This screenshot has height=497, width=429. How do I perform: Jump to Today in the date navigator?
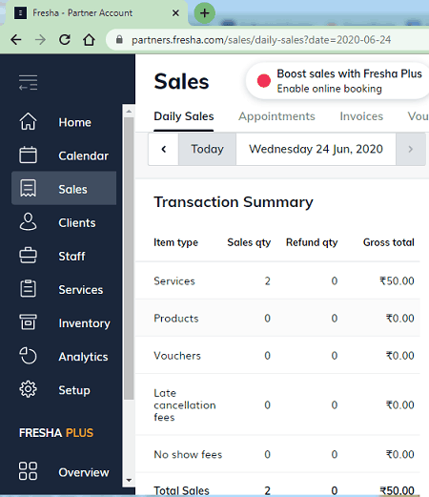[x=207, y=149]
